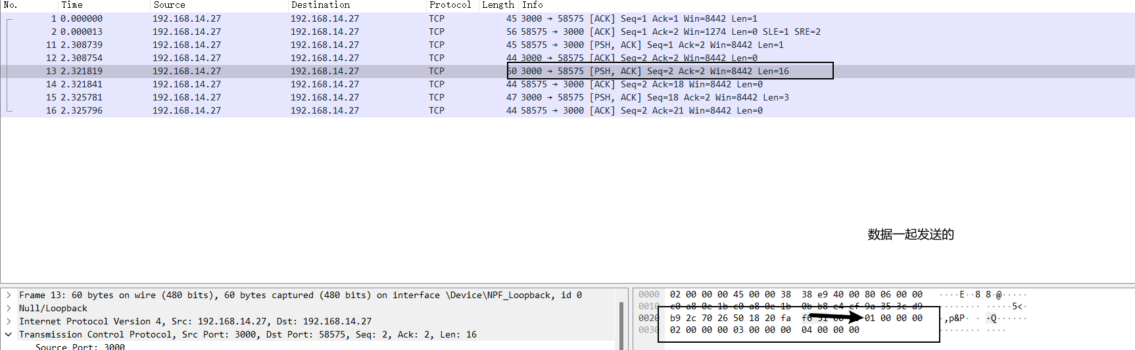Expand the Null/Loopback tree node

tap(9, 309)
